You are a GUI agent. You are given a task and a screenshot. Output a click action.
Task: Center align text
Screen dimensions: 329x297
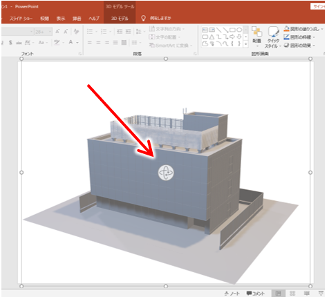(98, 43)
